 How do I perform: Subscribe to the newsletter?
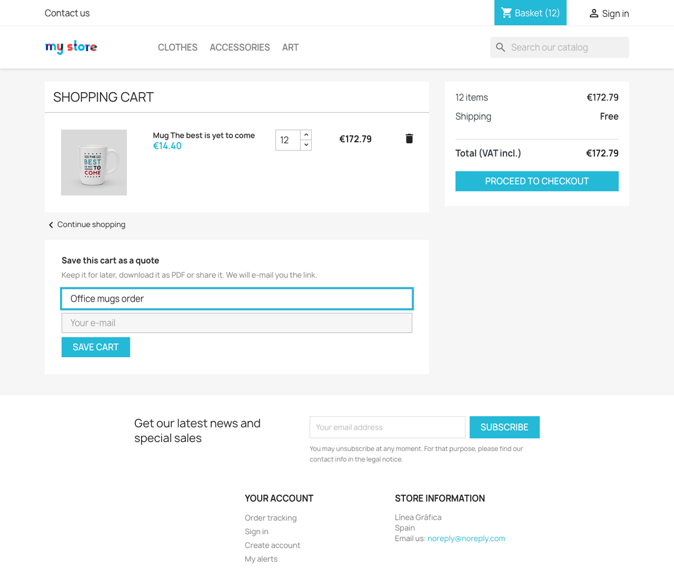(504, 427)
